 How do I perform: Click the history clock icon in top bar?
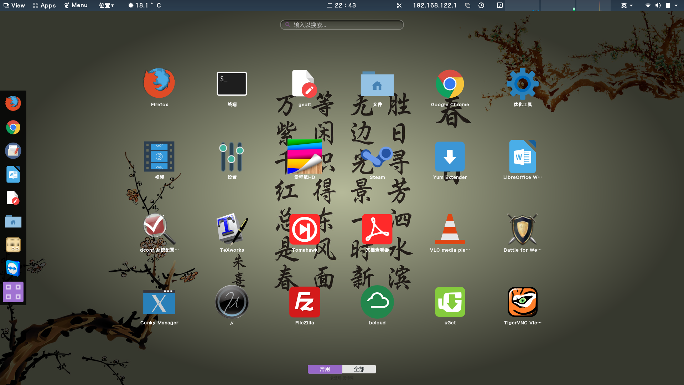click(x=481, y=5)
